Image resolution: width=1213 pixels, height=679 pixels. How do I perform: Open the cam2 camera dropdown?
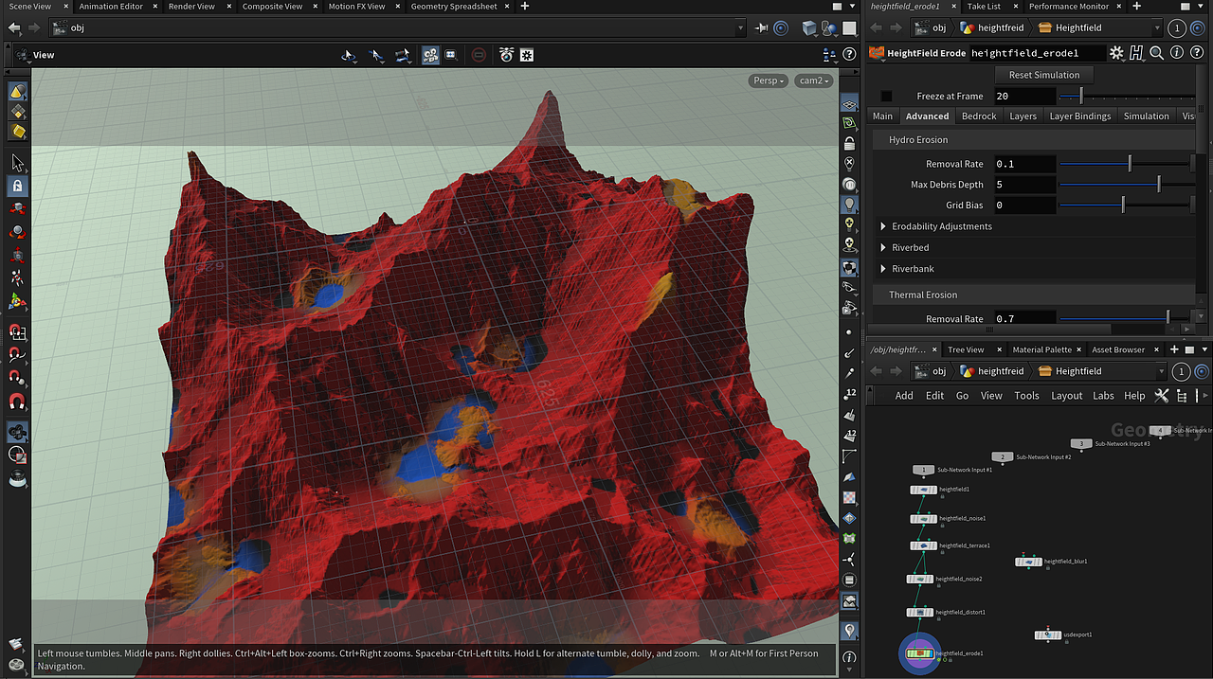tap(814, 80)
